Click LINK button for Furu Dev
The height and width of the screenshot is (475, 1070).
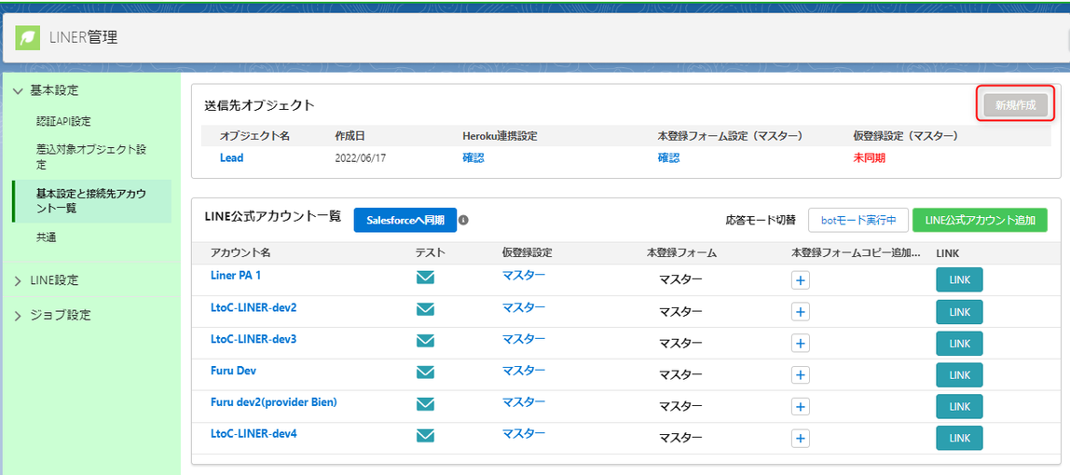click(959, 374)
